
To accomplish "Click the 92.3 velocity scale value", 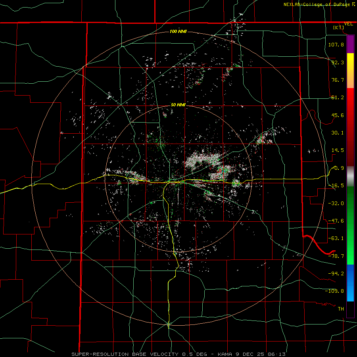I will pyautogui.click(x=338, y=62).
